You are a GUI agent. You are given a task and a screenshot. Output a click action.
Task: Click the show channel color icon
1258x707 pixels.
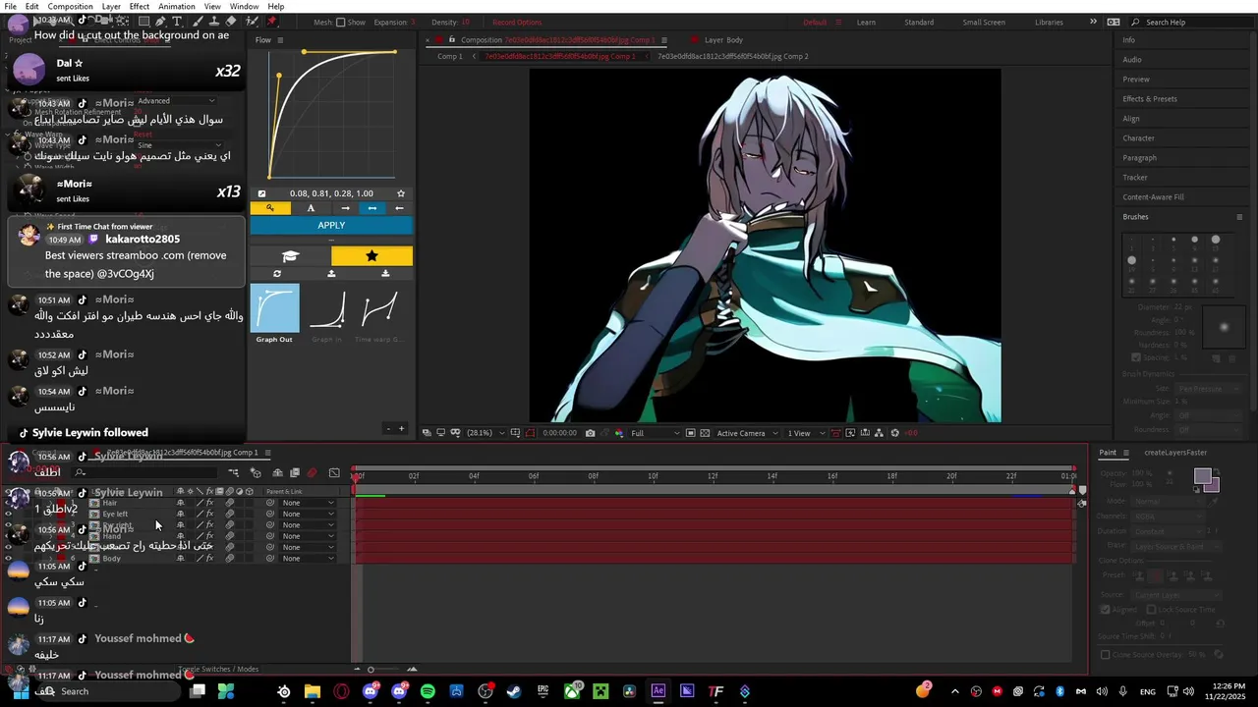(x=618, y=433)
